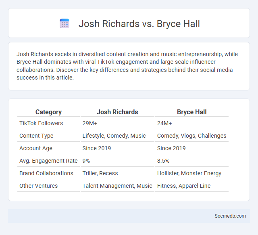Click the 'Talent Management, Music' cell
The image size is (258, 235).
(x=117, y=186)
